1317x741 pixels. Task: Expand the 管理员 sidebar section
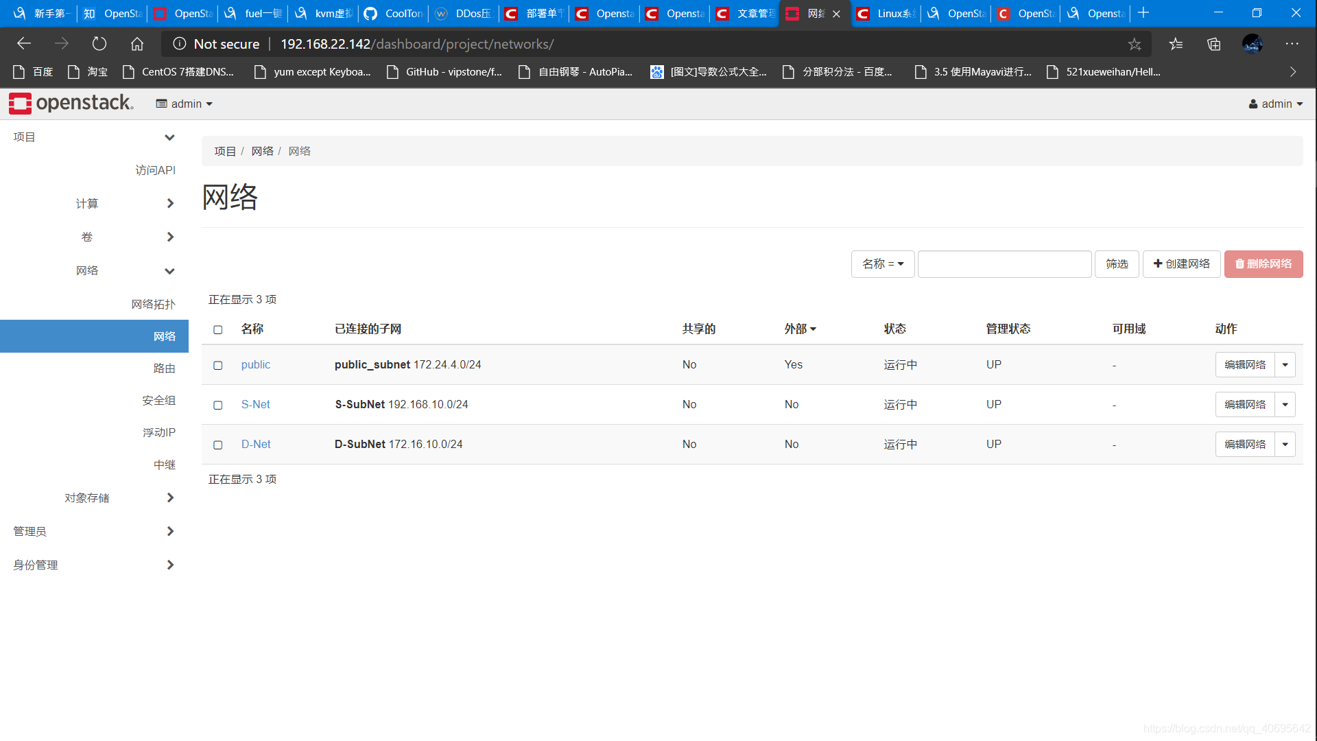[94, 532]
